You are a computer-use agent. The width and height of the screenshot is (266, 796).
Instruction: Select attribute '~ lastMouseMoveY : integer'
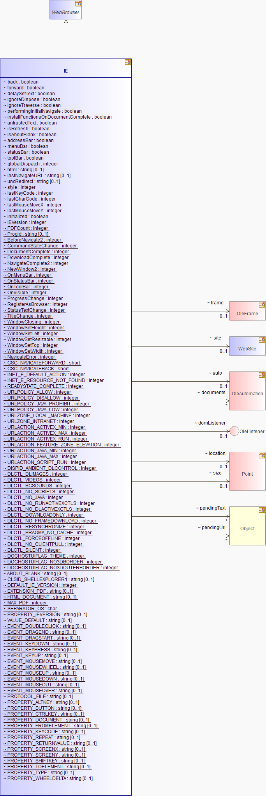point(33,211)
